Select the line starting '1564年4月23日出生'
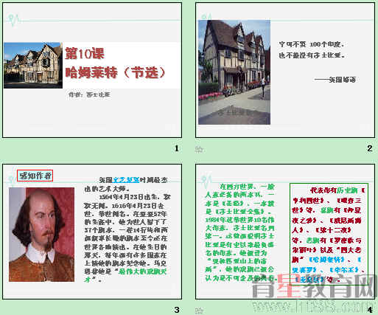Viewport: 378px width, 315px height. point(135,197)
